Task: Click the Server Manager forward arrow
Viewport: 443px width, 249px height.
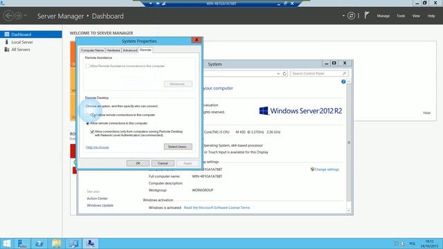Action: tap(18, 15)
